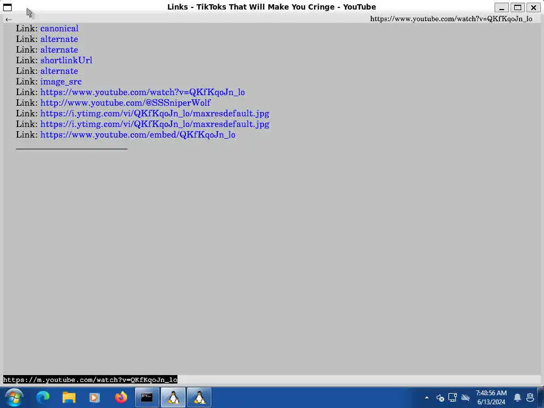The height and width of the screenshot is (408, 544).
Task: Click the tray icon right of the bell
Action: (530, 397)
